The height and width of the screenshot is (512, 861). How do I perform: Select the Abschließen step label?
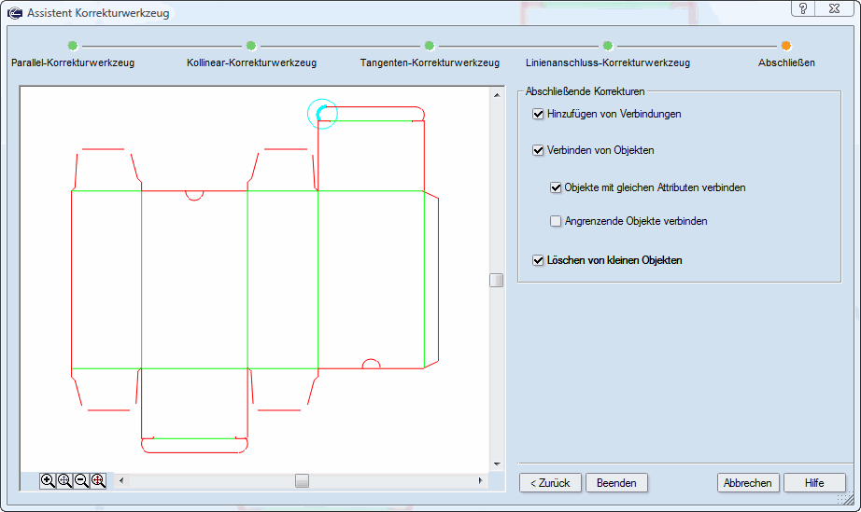[x=786, y=62]
